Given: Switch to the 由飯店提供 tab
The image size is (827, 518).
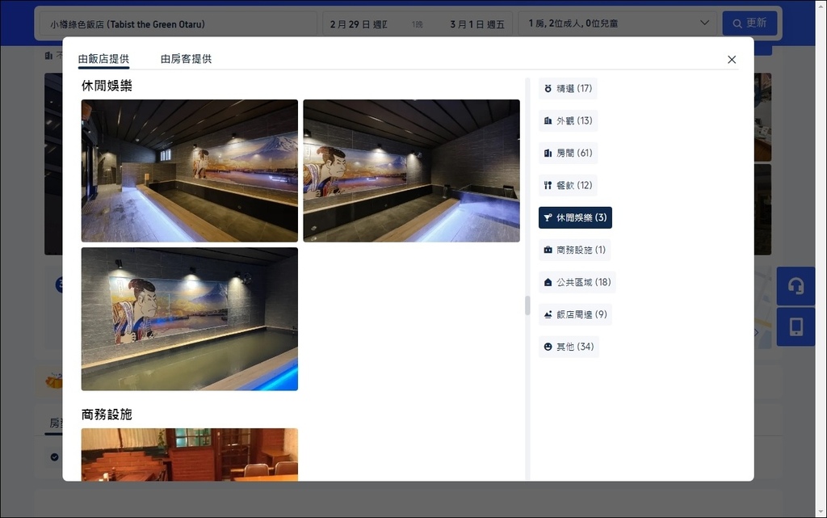Looking at the screenshot, I should [103, 59].
